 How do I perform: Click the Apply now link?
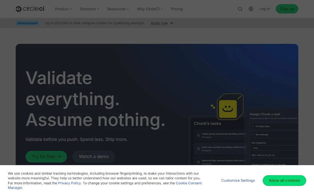click(x=159, y=23)
